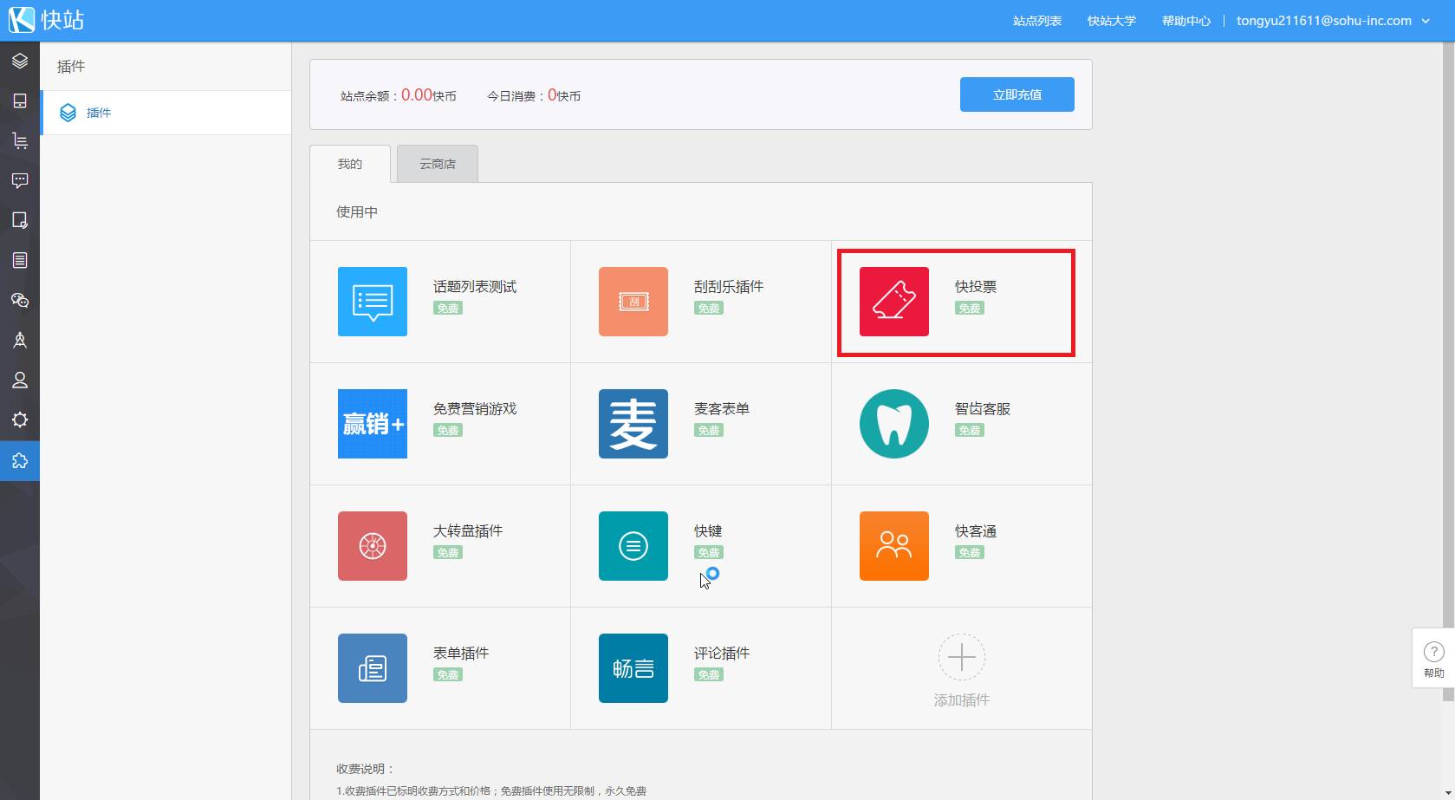Click the 站点余额 0.00 balance value
Image resolution: width=1455 pixels, height=800 pixels.
[417, 95]
